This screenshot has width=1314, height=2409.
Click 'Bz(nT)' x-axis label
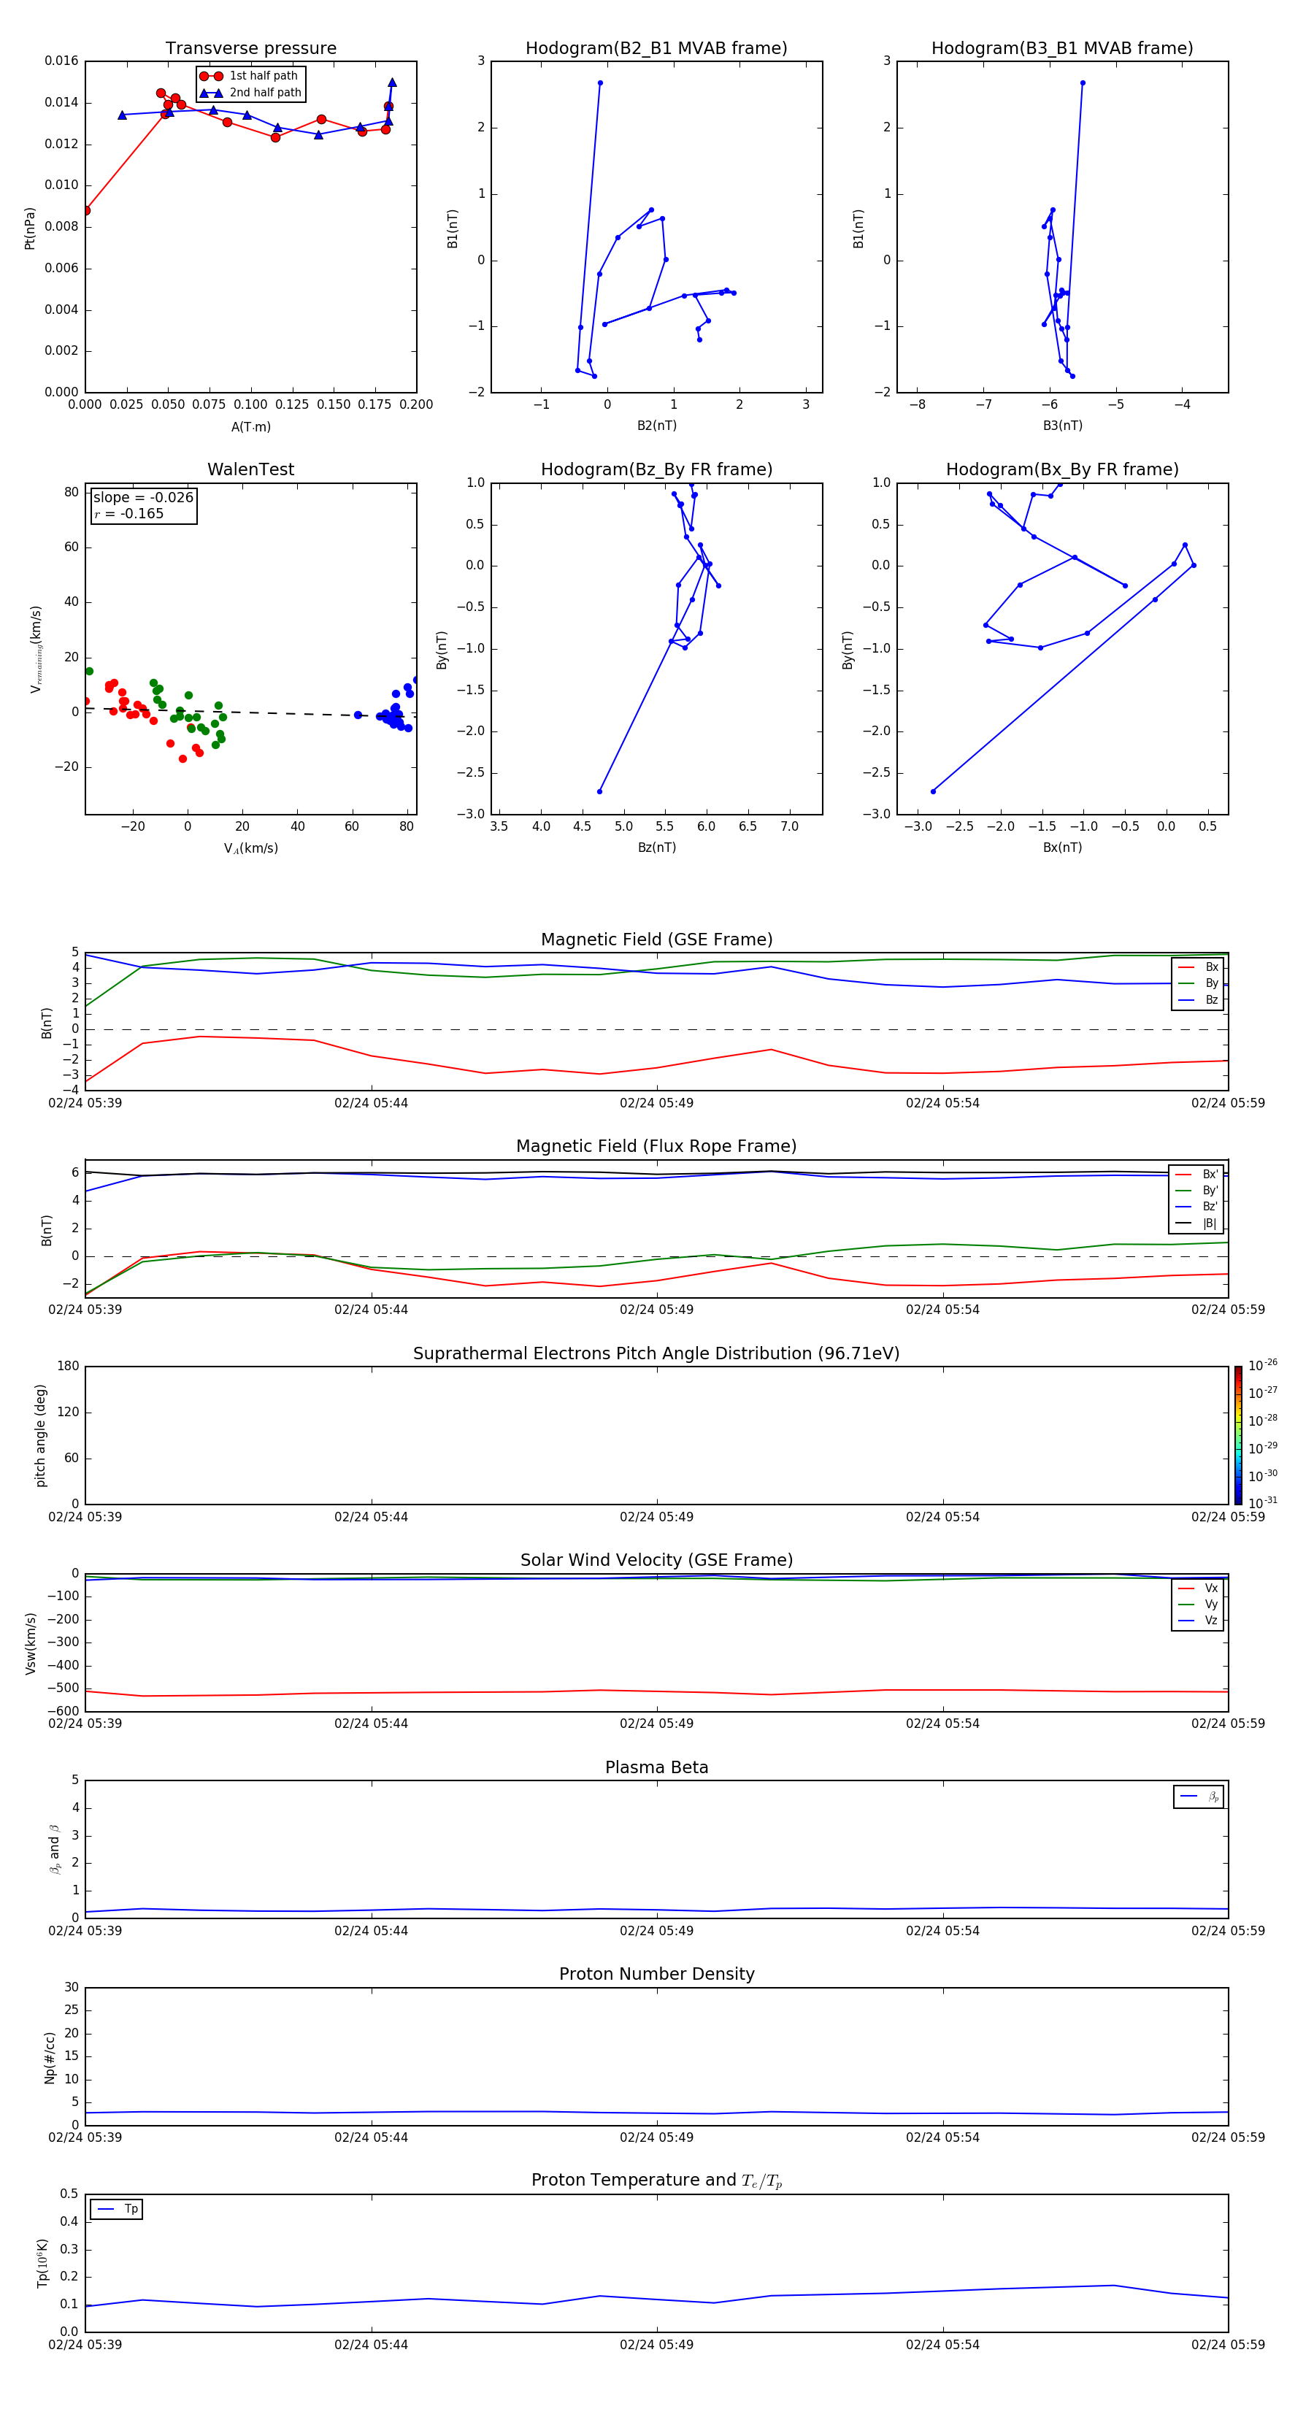(x=656, y=848)
